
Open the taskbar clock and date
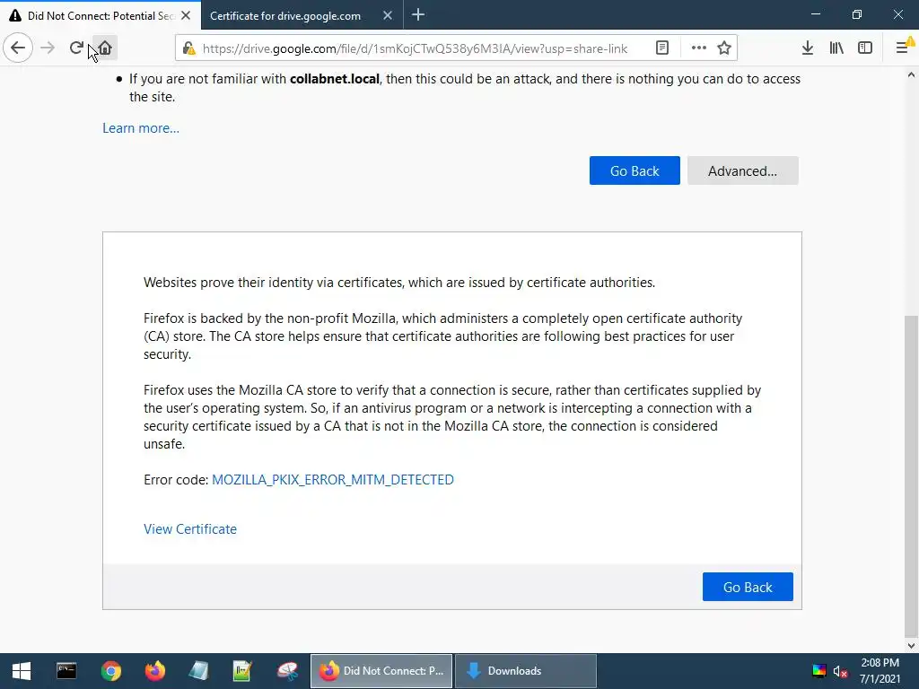880,671
